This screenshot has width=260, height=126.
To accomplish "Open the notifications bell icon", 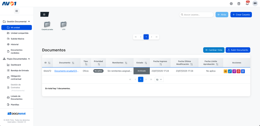I will (247, 4).
